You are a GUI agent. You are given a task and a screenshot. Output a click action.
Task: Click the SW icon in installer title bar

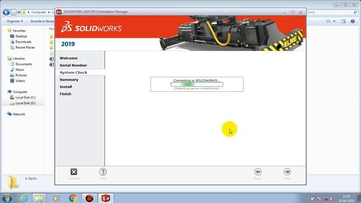pos(59,12)
